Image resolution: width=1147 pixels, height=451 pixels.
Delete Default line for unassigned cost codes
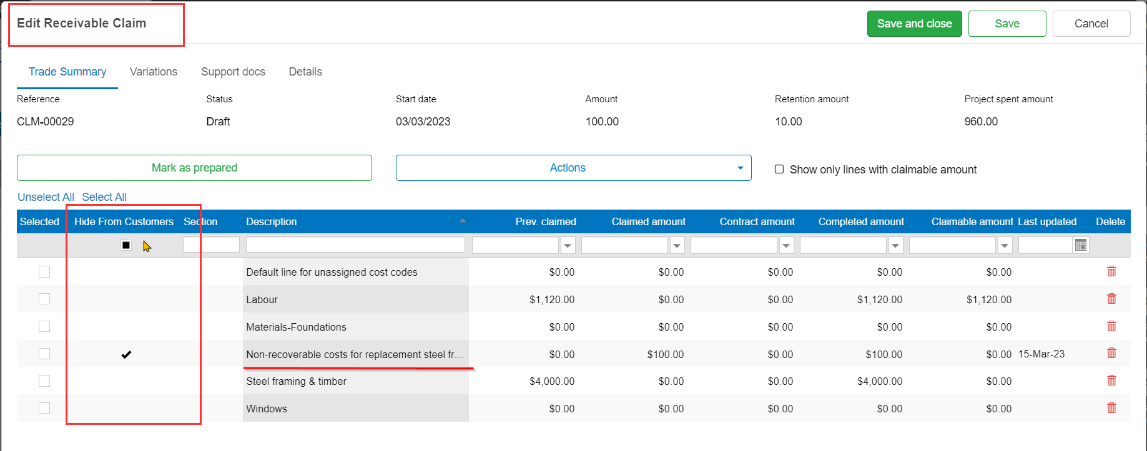tap(1111, 271)
